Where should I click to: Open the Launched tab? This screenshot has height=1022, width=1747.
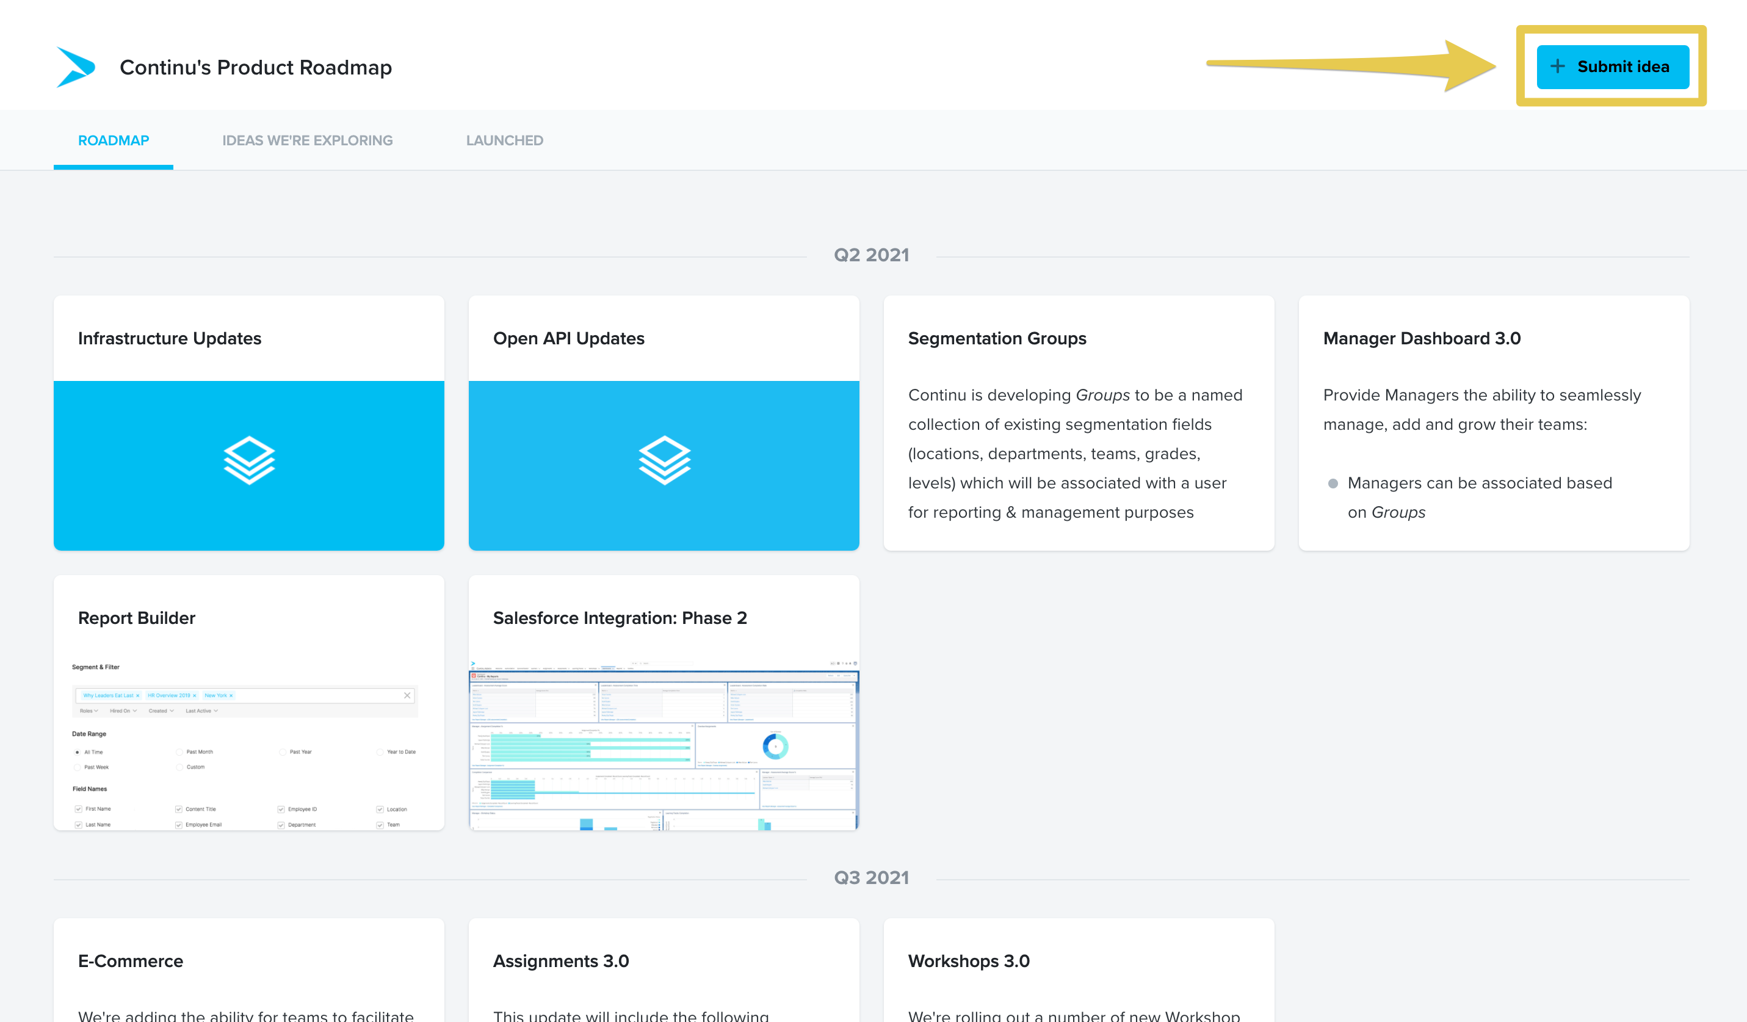(505, 141)
